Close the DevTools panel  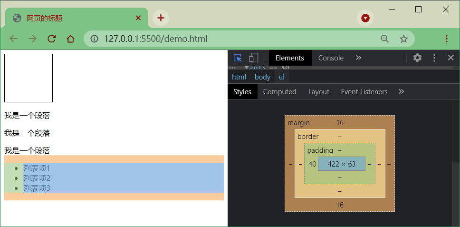[x=450, y=58]
